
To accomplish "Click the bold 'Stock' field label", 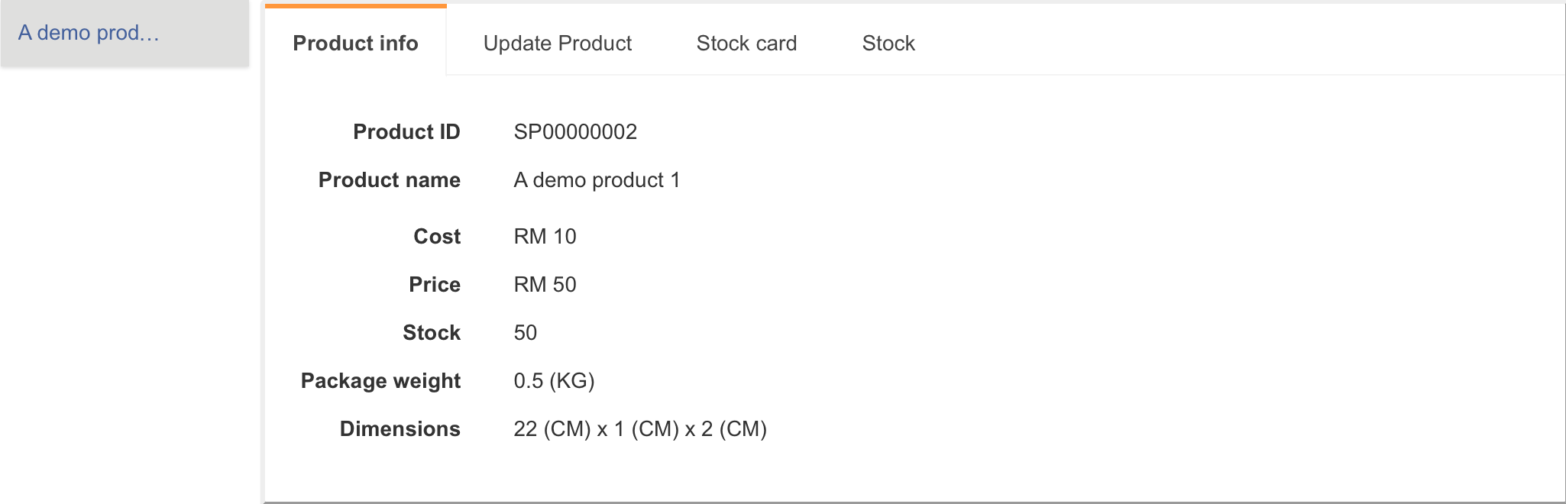I will (x=432, y=333).
